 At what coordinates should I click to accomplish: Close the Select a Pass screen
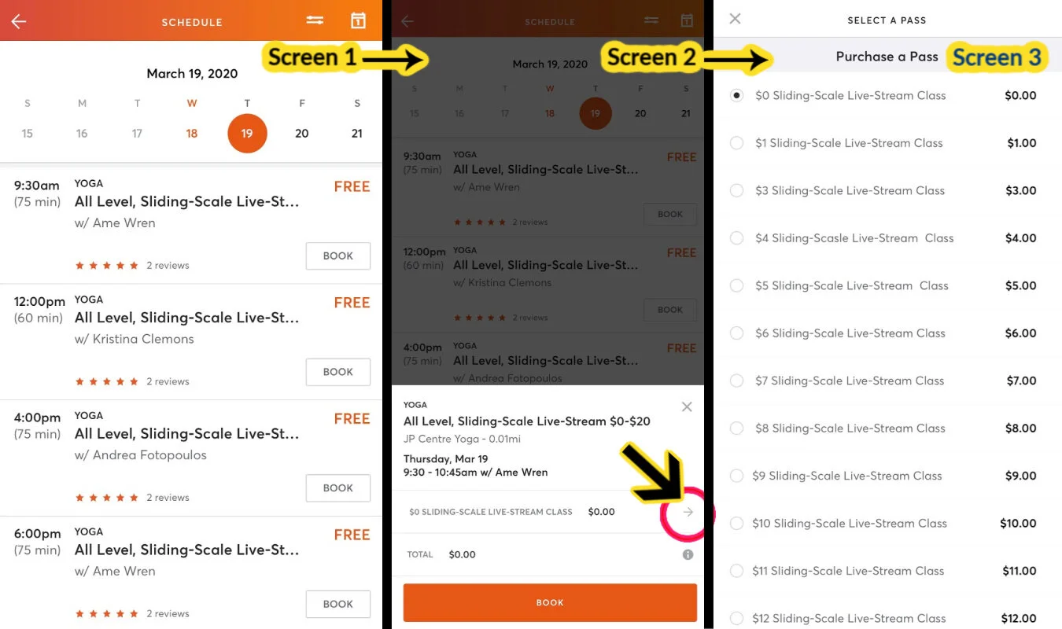point(735,19)
